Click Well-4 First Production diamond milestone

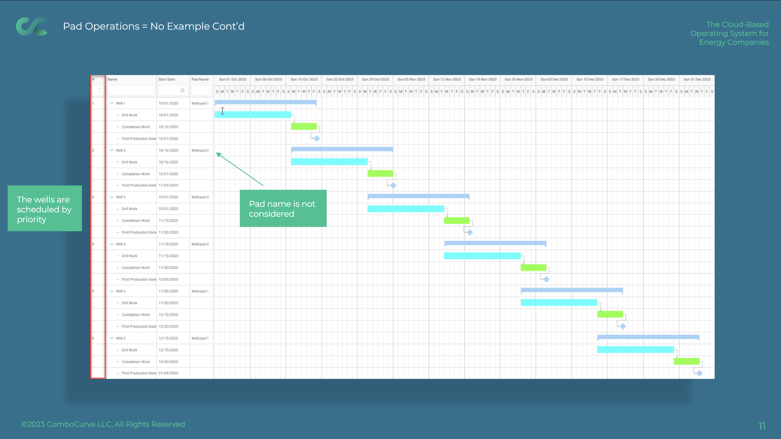tap(393, 185)
